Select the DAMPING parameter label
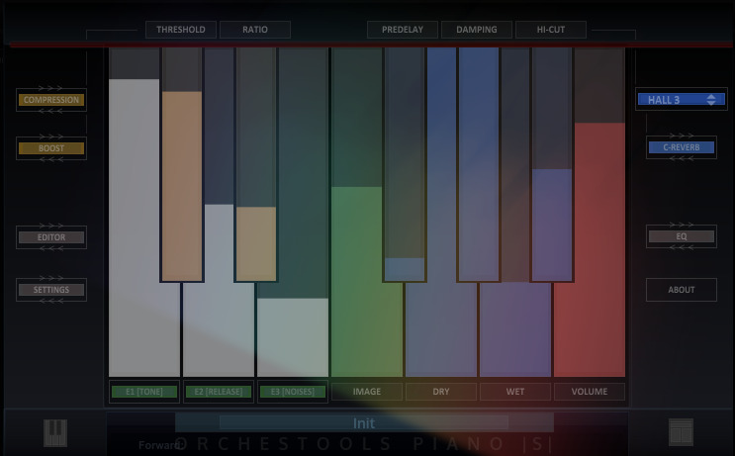Image resolution: width=735 pixels, height=456 pixels. [x=477, y=30]
